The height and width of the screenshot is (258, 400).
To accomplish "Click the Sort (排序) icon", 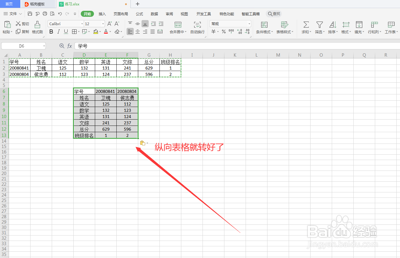I will point(333,25).
